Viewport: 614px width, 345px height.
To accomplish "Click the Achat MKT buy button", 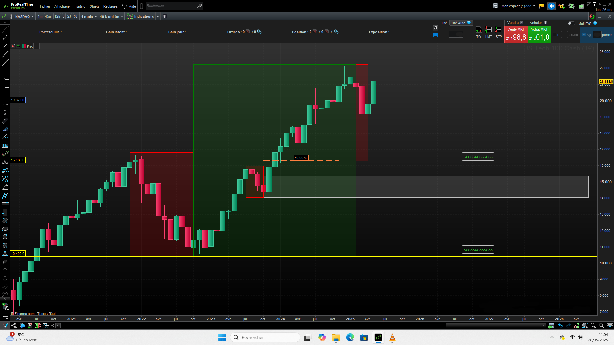I will coord(539,34).
